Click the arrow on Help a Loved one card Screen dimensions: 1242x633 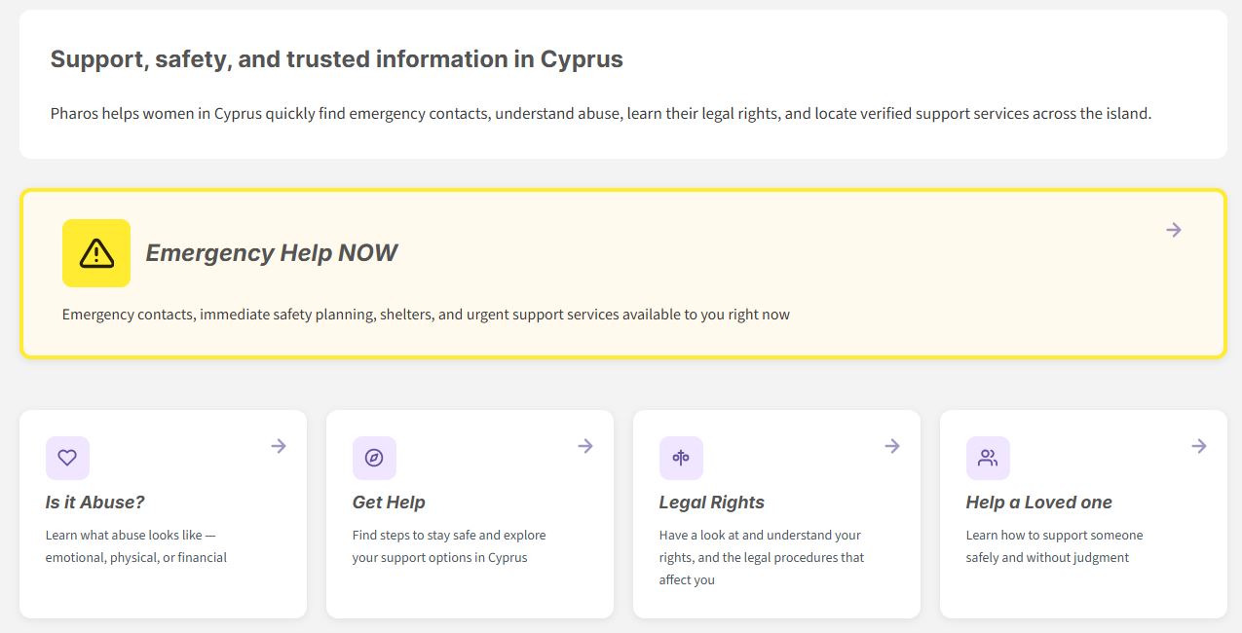[1199, 446]
